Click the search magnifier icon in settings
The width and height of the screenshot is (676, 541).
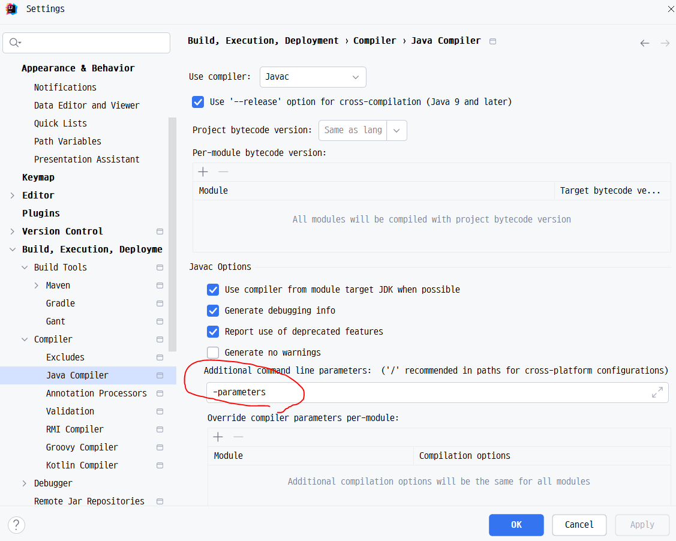[x=15, y=42]
